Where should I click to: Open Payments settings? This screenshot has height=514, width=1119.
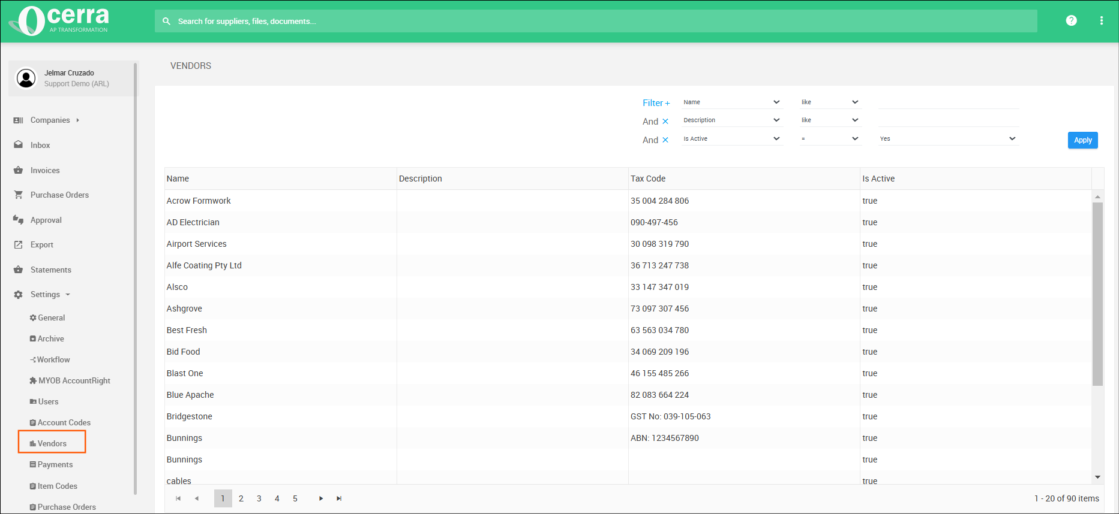51,465
